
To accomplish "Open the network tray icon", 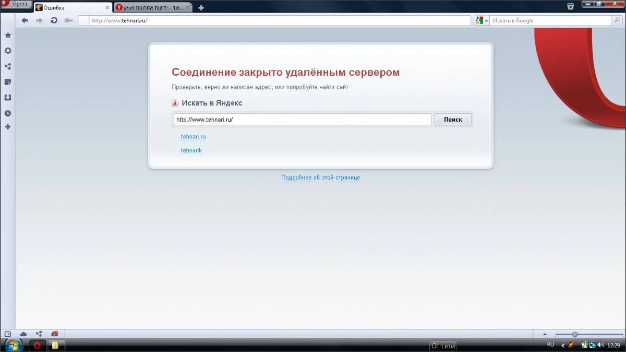I will 593,345.
